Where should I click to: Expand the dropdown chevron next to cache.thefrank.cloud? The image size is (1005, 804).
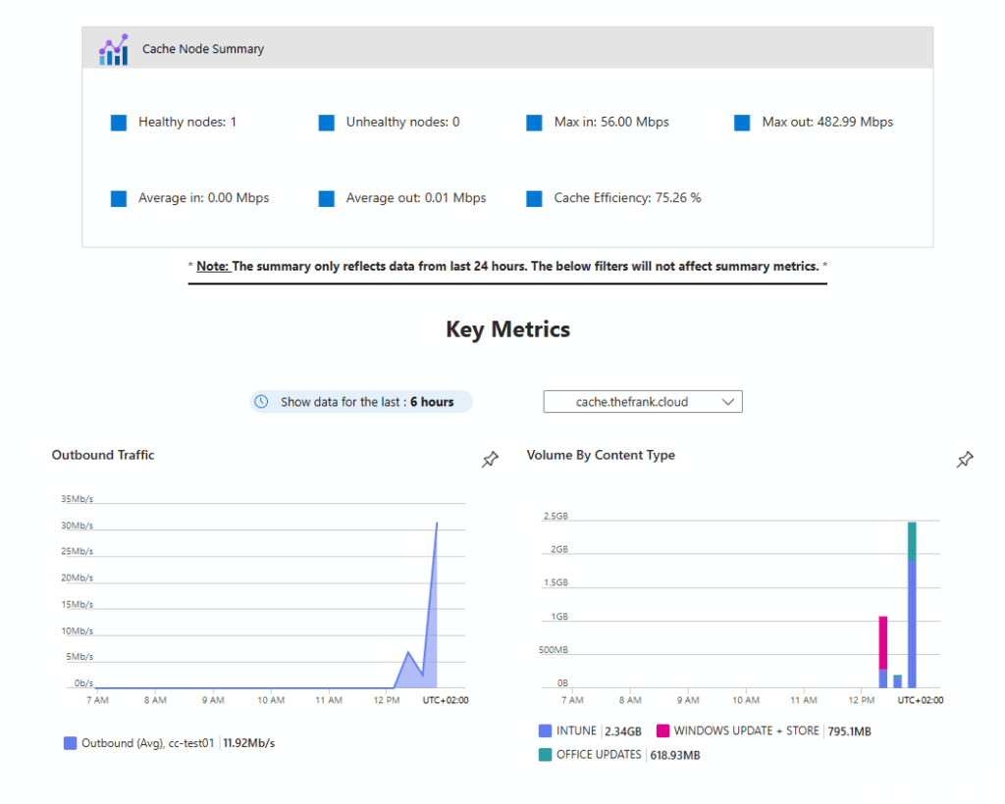(727, 402)
